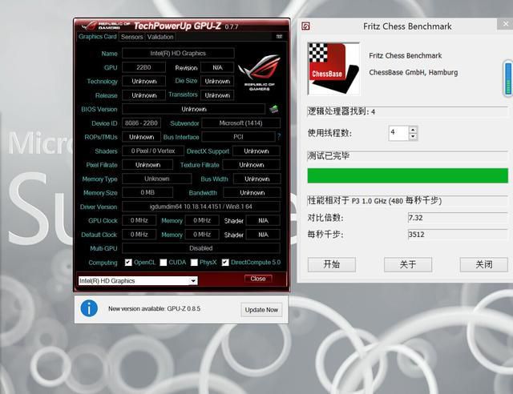Click the GPU-Z screenshot camera icon
The width and height of the screenshot is (513, 394).
click(279, 37)
